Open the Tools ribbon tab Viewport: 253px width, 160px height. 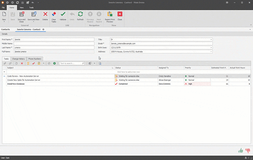[x=31, y=7]
